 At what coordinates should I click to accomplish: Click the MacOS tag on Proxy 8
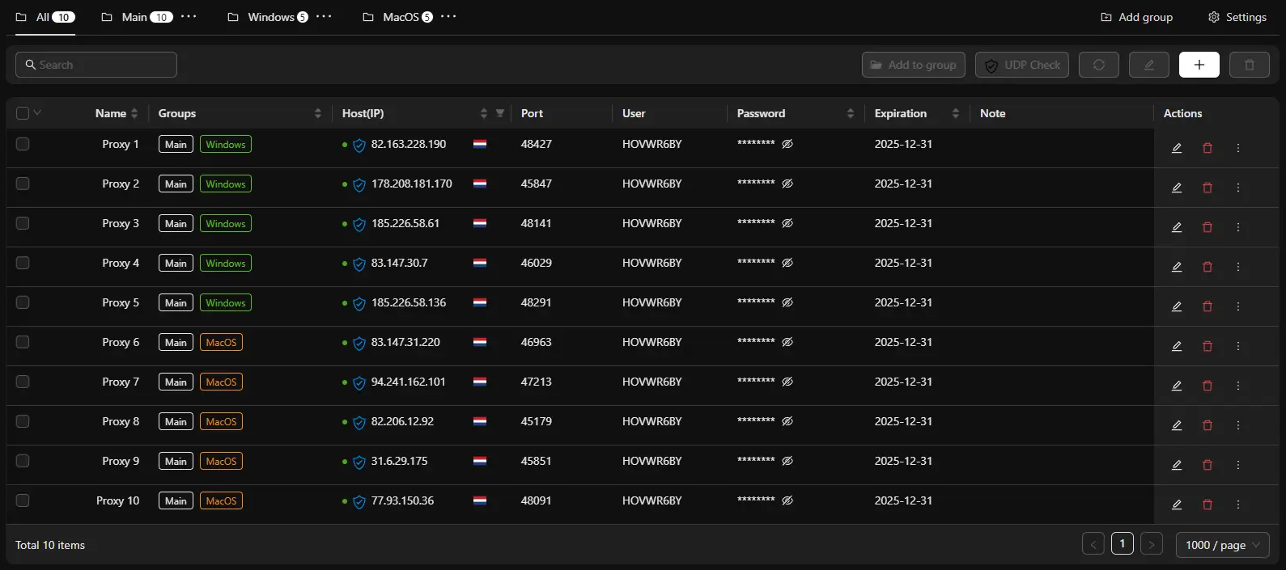[x=221, y=421]
